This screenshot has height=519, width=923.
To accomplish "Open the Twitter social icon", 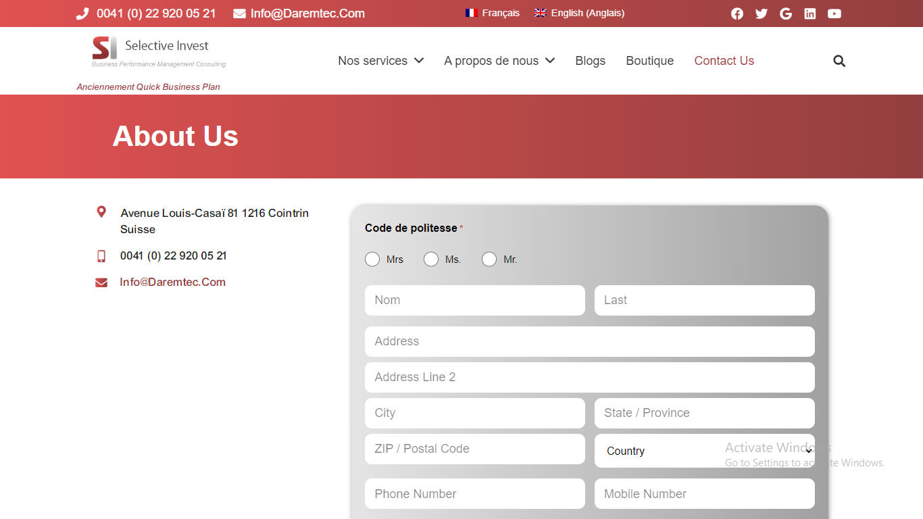I will 762,14.
